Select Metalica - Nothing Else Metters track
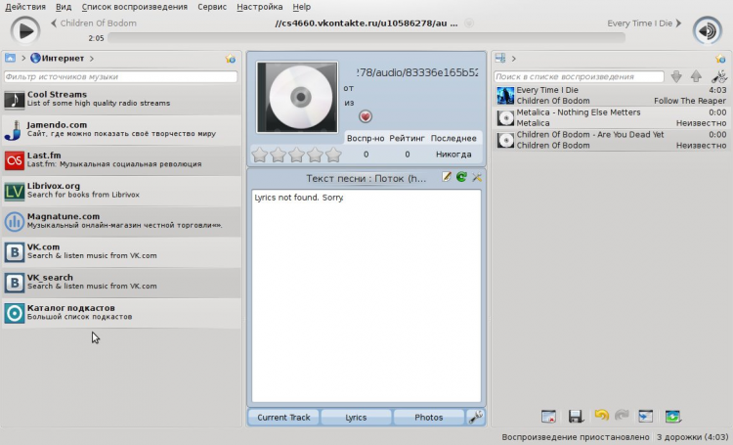 pos(611,117)
